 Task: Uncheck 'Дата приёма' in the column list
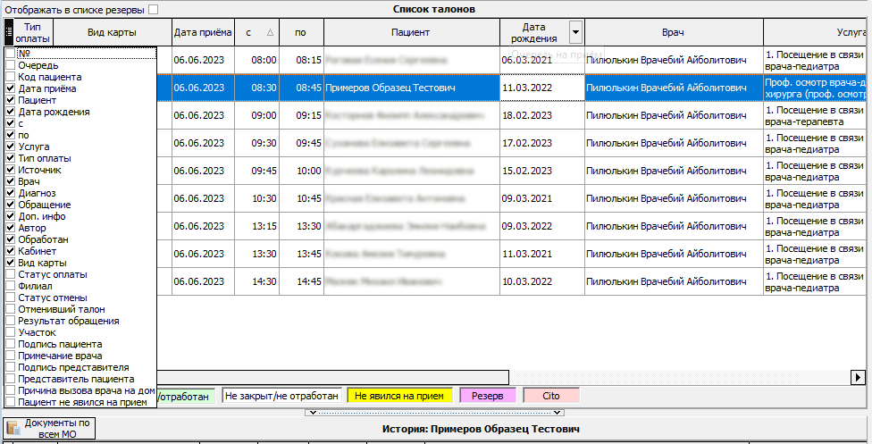tap(11, 89)
